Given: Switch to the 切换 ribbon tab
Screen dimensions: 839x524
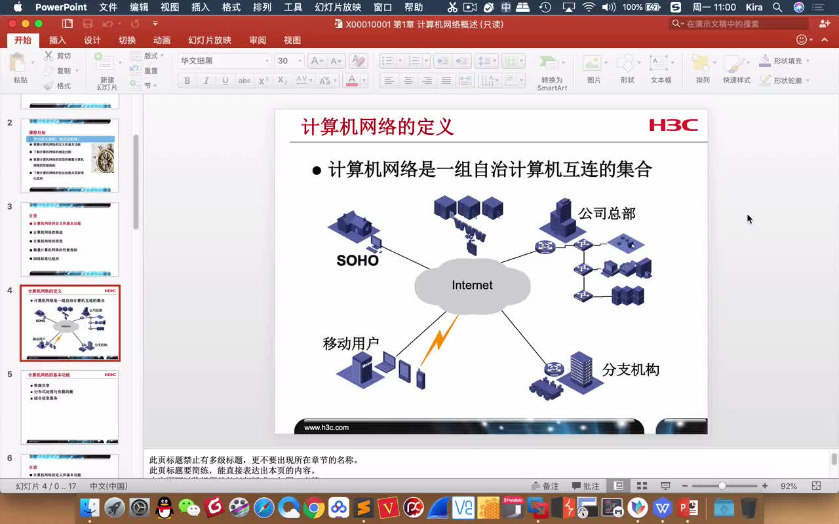Looking at the screenshot, I should (127, 40).
